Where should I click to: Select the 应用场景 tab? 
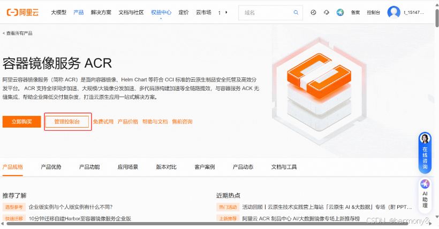127,167
